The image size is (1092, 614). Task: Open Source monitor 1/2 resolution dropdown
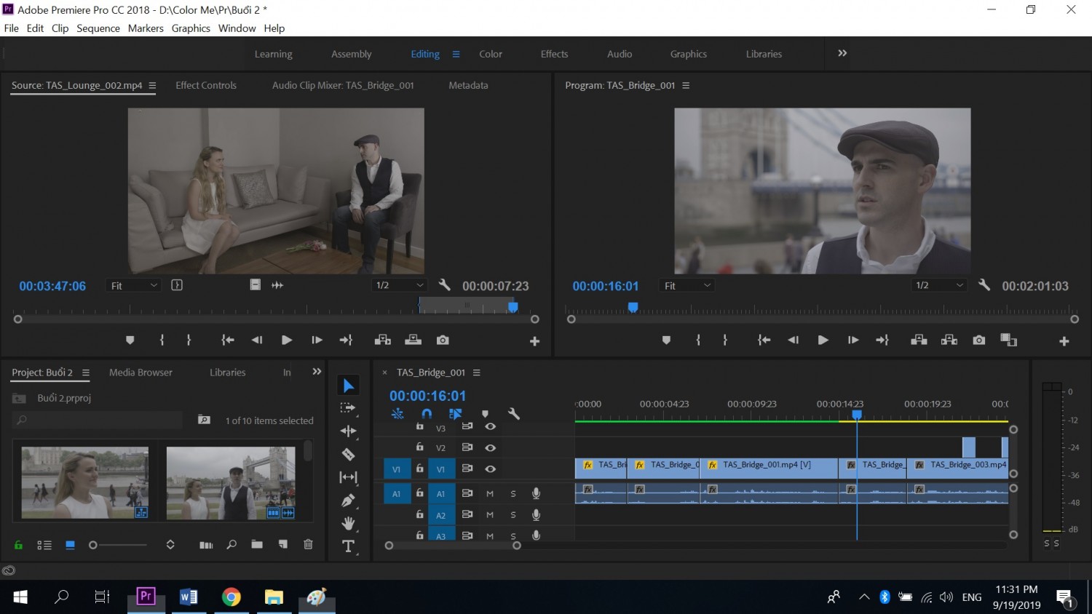click(400, 285)
